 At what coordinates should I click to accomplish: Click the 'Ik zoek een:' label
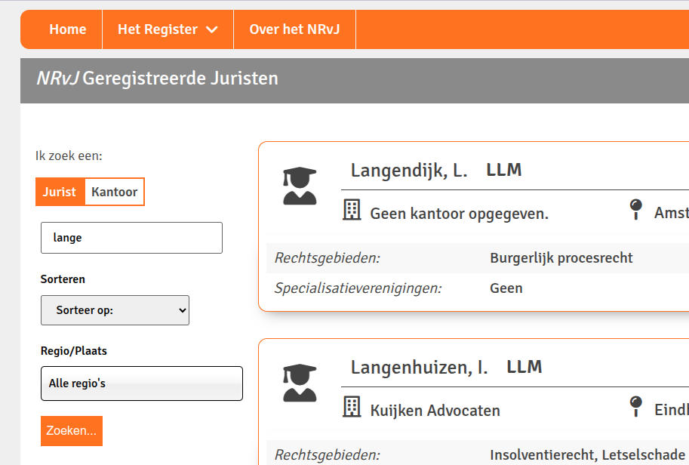click(x=69, y=156)
